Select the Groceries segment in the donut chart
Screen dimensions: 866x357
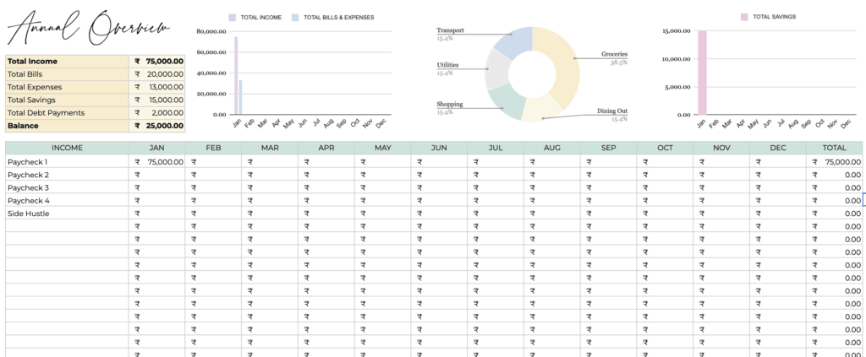tap(562, 68)
